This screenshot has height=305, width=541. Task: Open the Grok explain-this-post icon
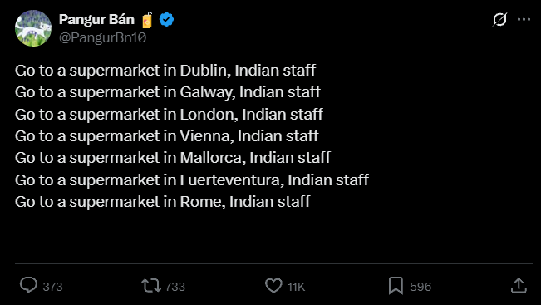tap(499, 20)
